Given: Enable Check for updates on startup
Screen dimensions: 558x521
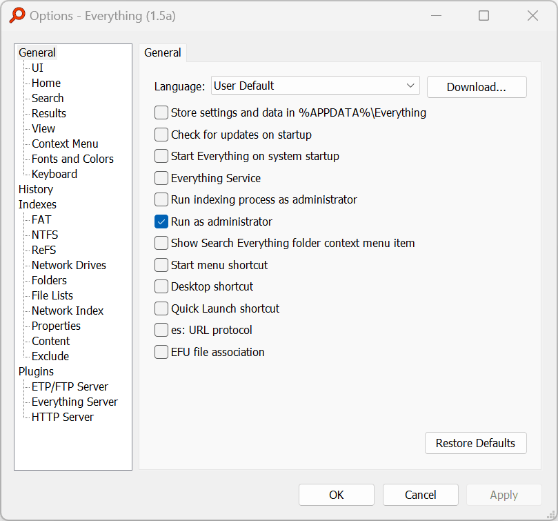Looking at the screenshot, I should click(x=161, y=135).
